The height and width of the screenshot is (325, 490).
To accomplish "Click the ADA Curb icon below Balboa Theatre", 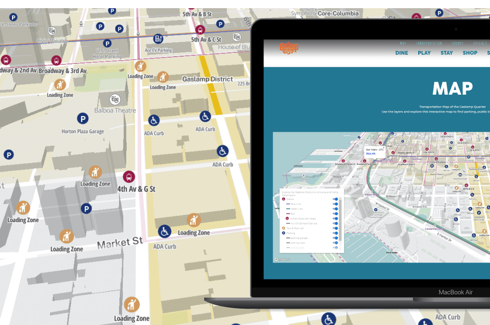I will 154,120.
